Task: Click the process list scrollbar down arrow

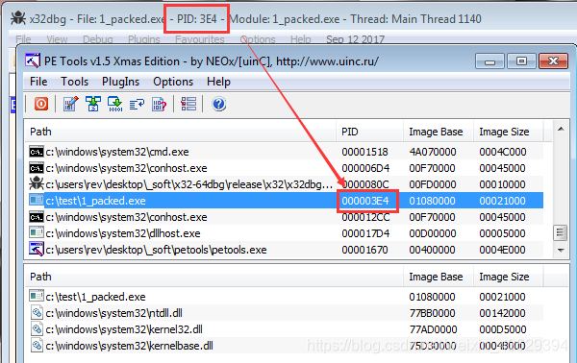Action: 561,251
